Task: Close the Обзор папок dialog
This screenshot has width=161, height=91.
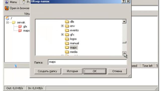Action: pyautogui.click(x=128, y=2)
